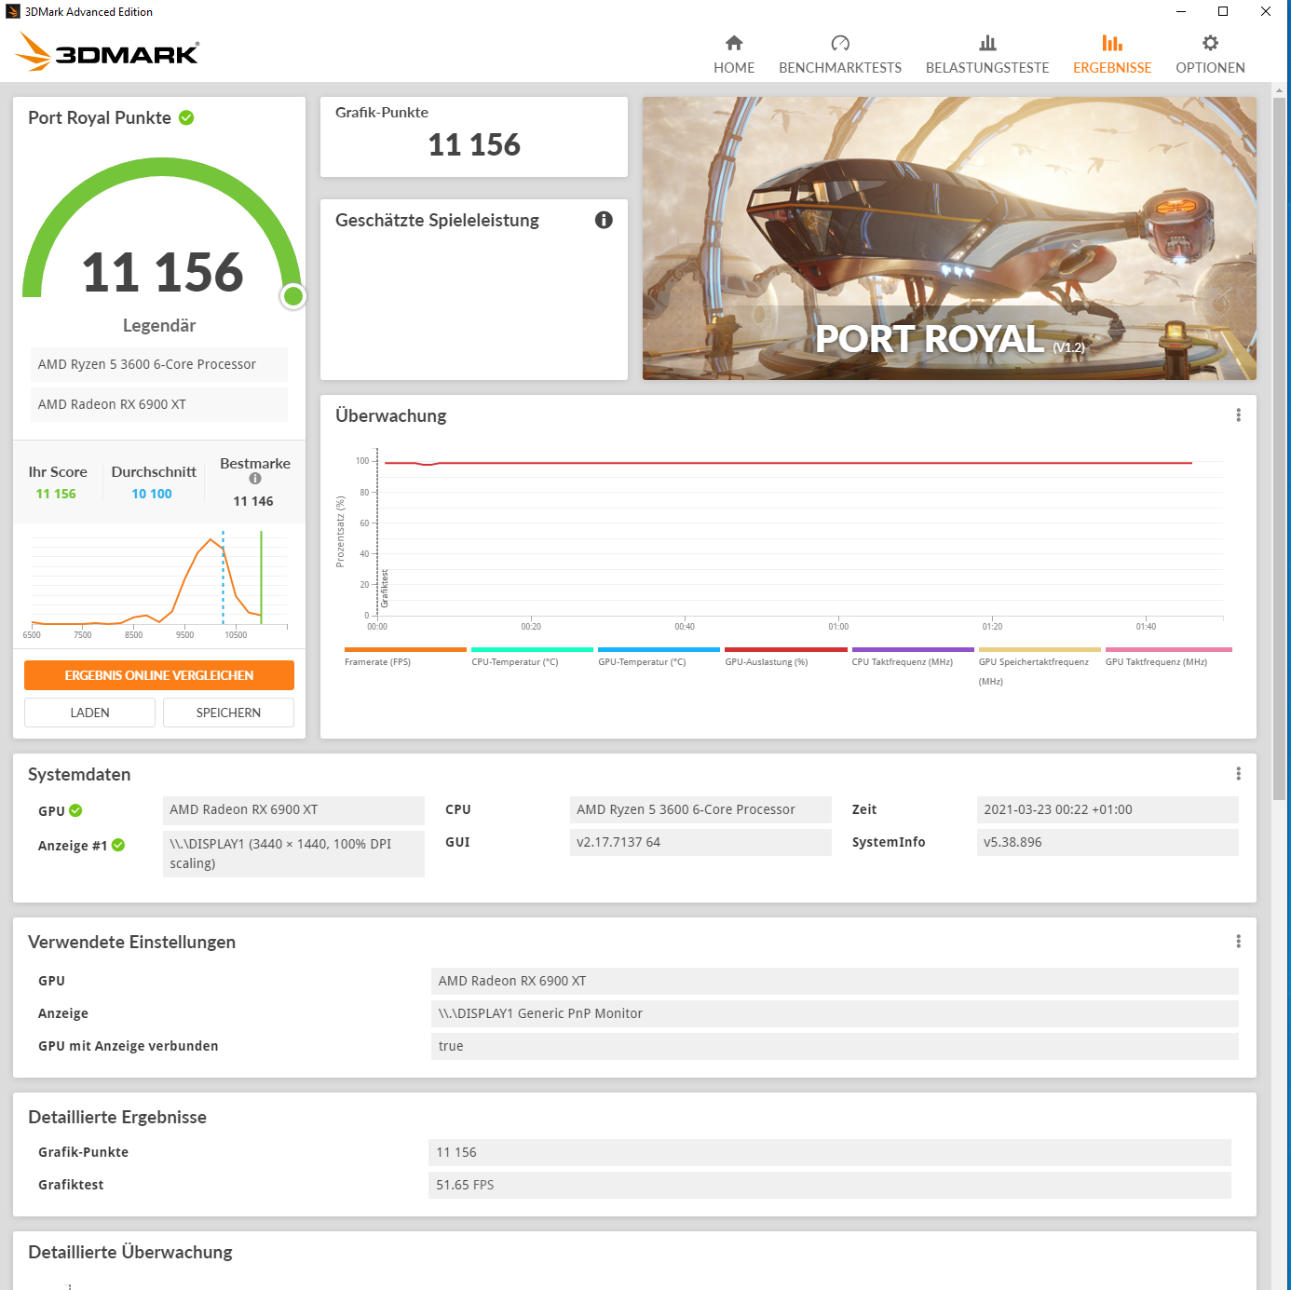Click the LADEN button

[x=89, y=713]
